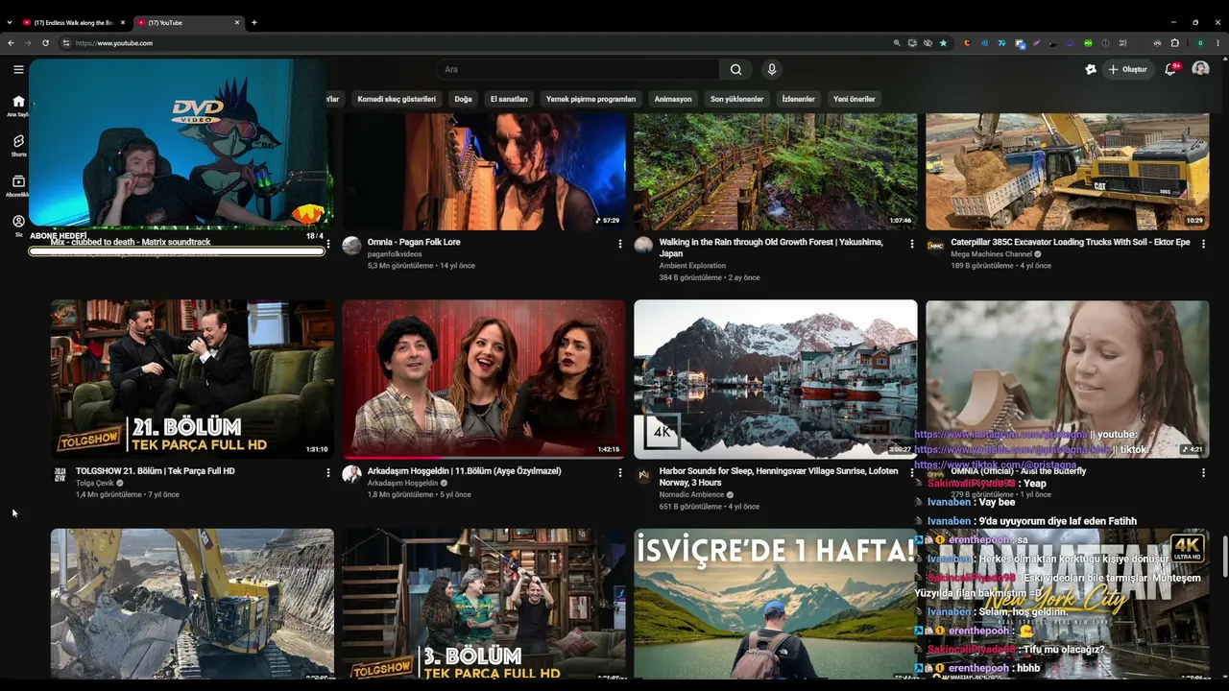
Task: View site information beside the URL
Action: [x=66, y=43]
